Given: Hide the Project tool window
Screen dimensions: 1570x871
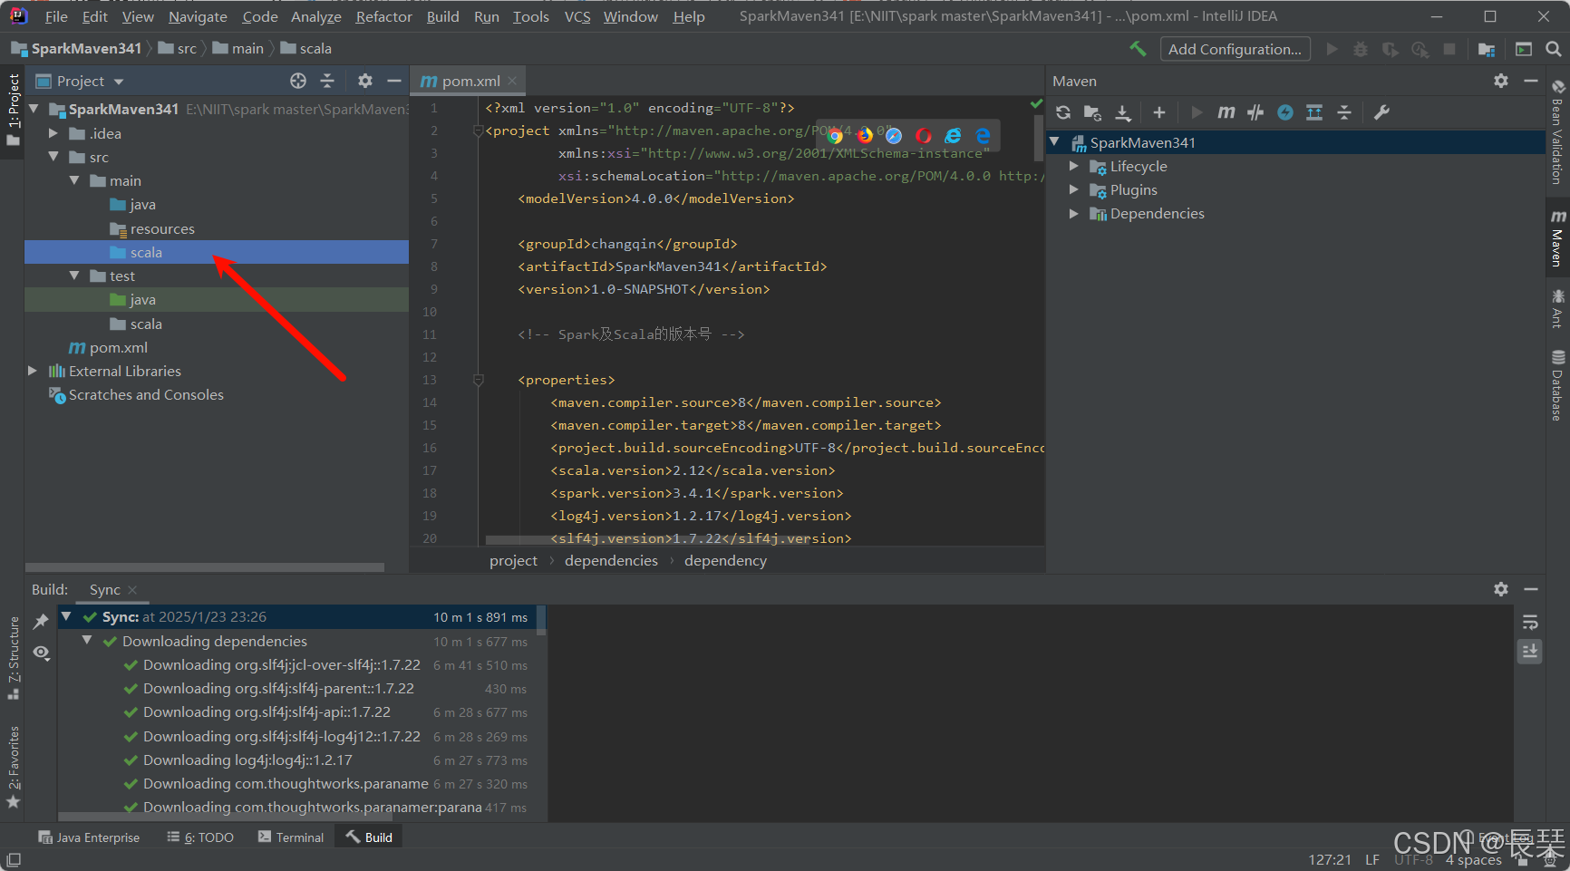Looking at the screenshot, I should point(393,81).
